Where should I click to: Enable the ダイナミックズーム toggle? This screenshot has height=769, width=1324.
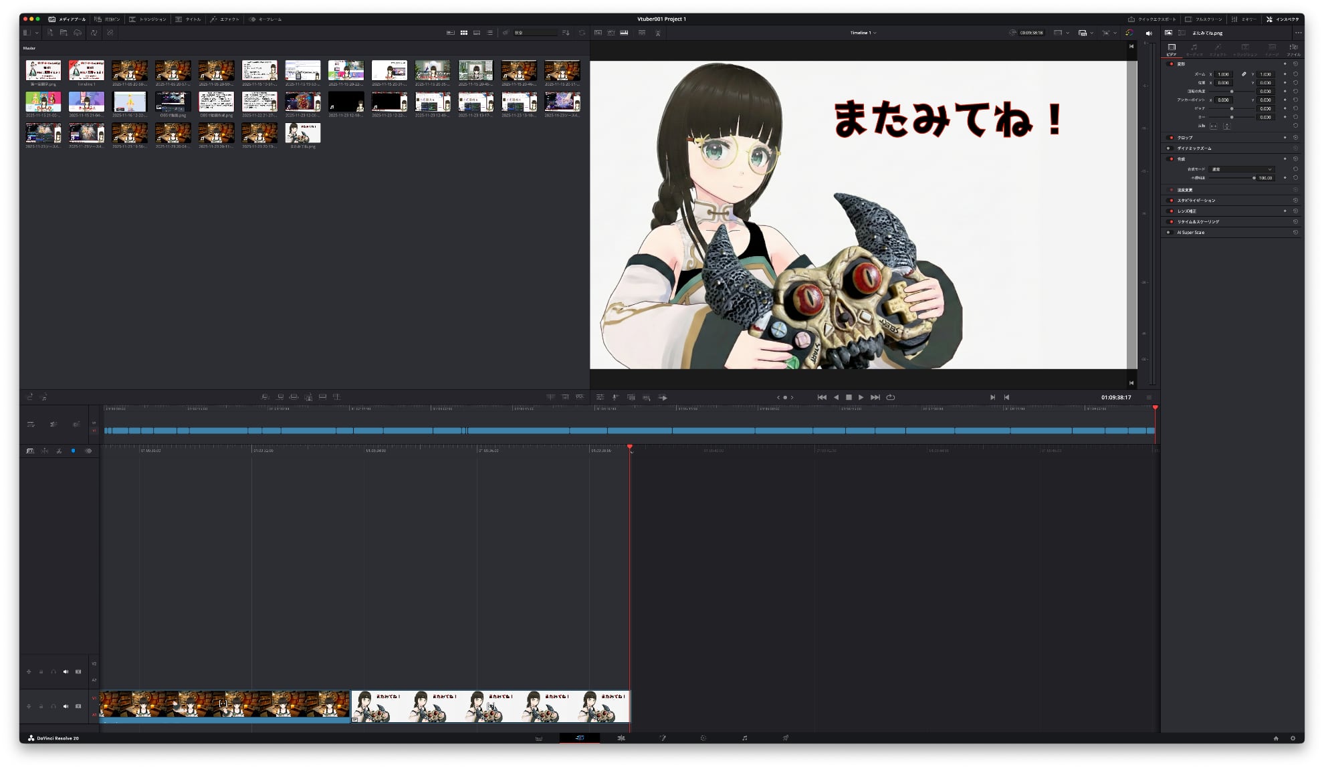[1169, 148]
